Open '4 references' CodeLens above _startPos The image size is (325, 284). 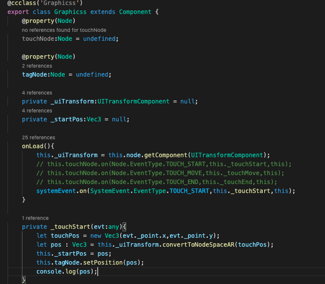pyautogui.click(x=37, y=111)
